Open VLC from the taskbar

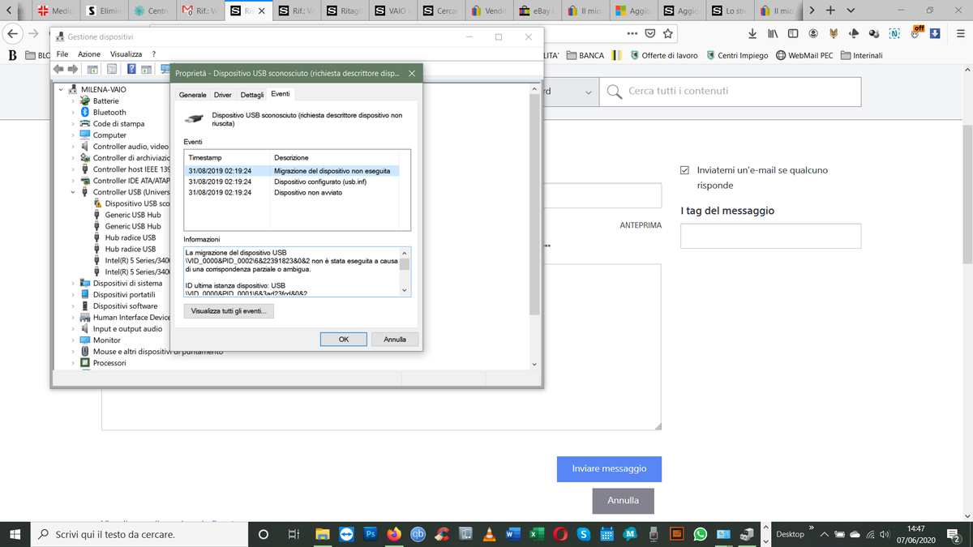pyautogui.click(x=488, y=534)
